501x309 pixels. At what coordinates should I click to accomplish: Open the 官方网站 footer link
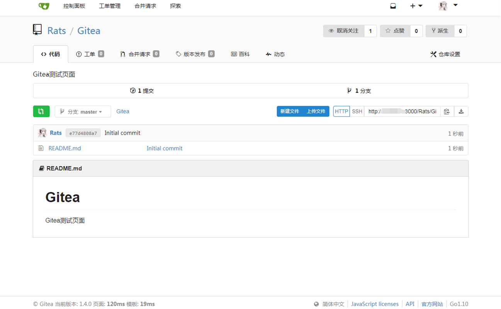(x=432, y=304)
